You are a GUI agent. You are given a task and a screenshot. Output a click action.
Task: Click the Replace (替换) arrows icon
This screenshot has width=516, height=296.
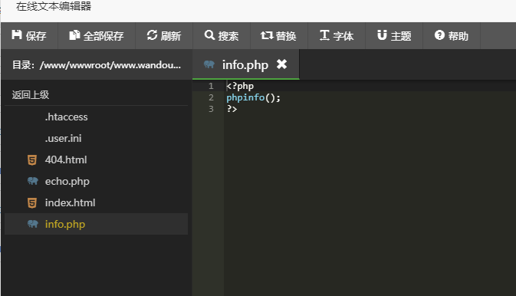[x=267, y=35]
